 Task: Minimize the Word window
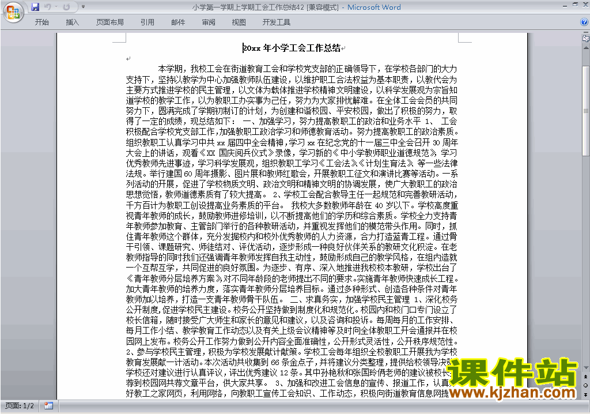click(565, 6)
